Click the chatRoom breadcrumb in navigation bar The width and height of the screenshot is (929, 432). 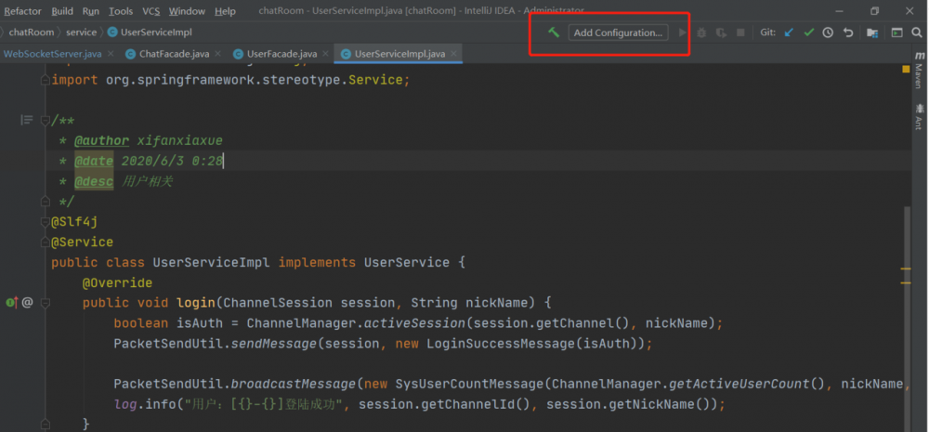[x=32, y=33]
